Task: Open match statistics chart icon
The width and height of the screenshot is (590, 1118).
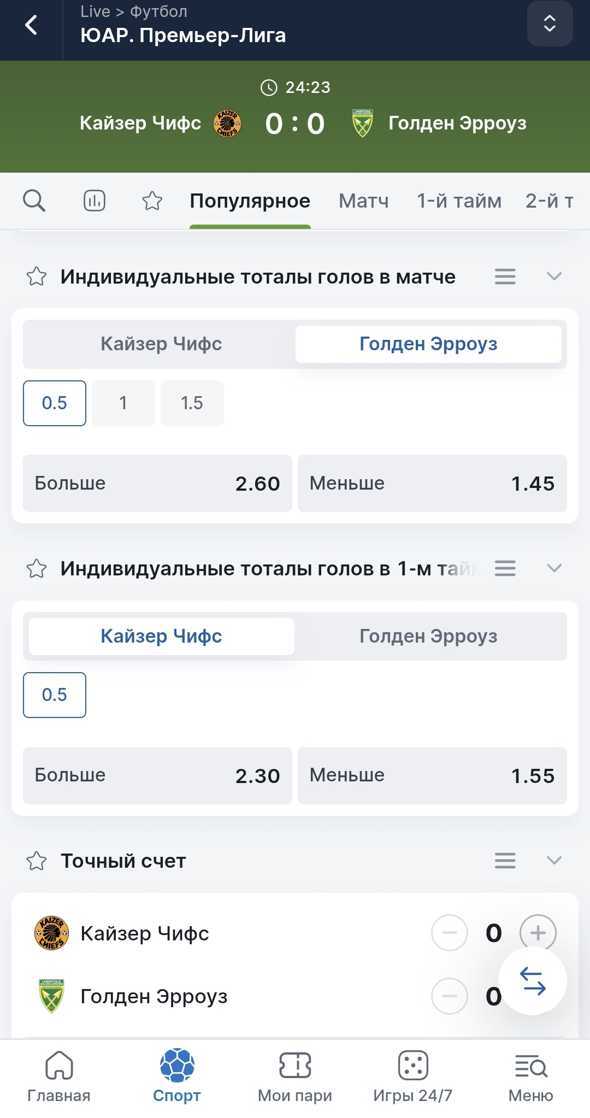Action: point(94,201)
